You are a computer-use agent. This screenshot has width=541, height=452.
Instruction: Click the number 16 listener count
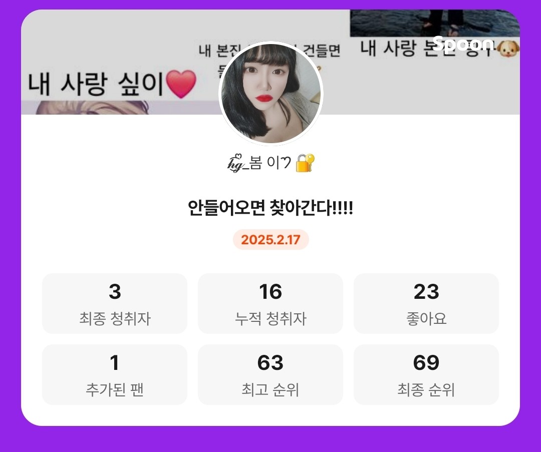tap(270, 292)
